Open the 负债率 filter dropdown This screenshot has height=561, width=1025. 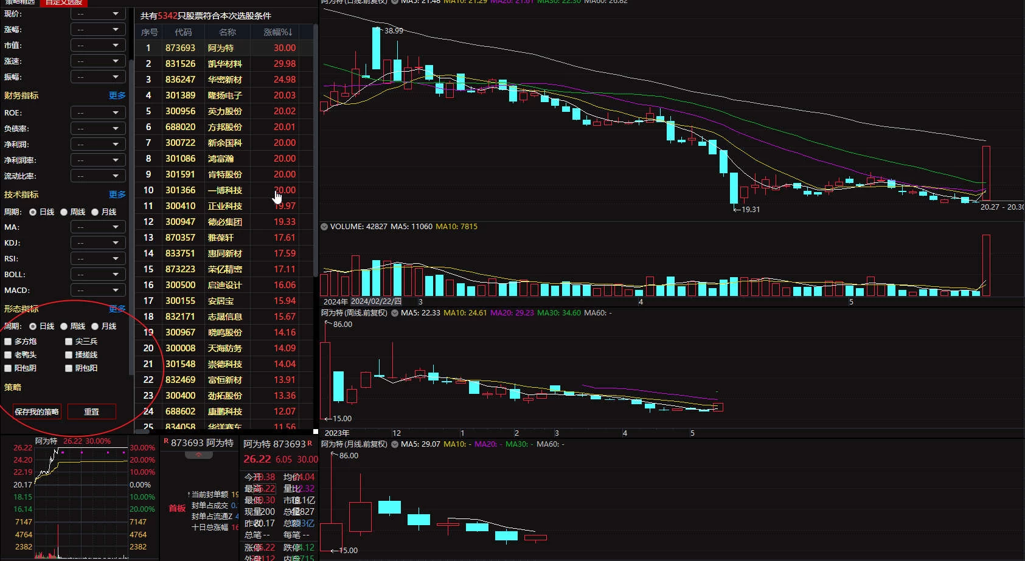pyautogui.click(x=98, y=128)
